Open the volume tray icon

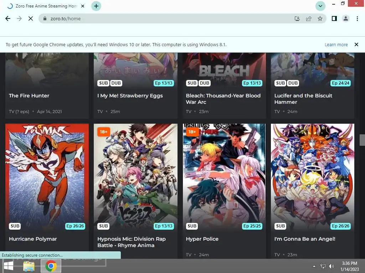coord(331,266)
